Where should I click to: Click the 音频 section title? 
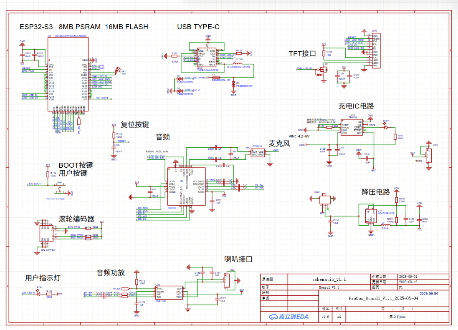point(163,137)
